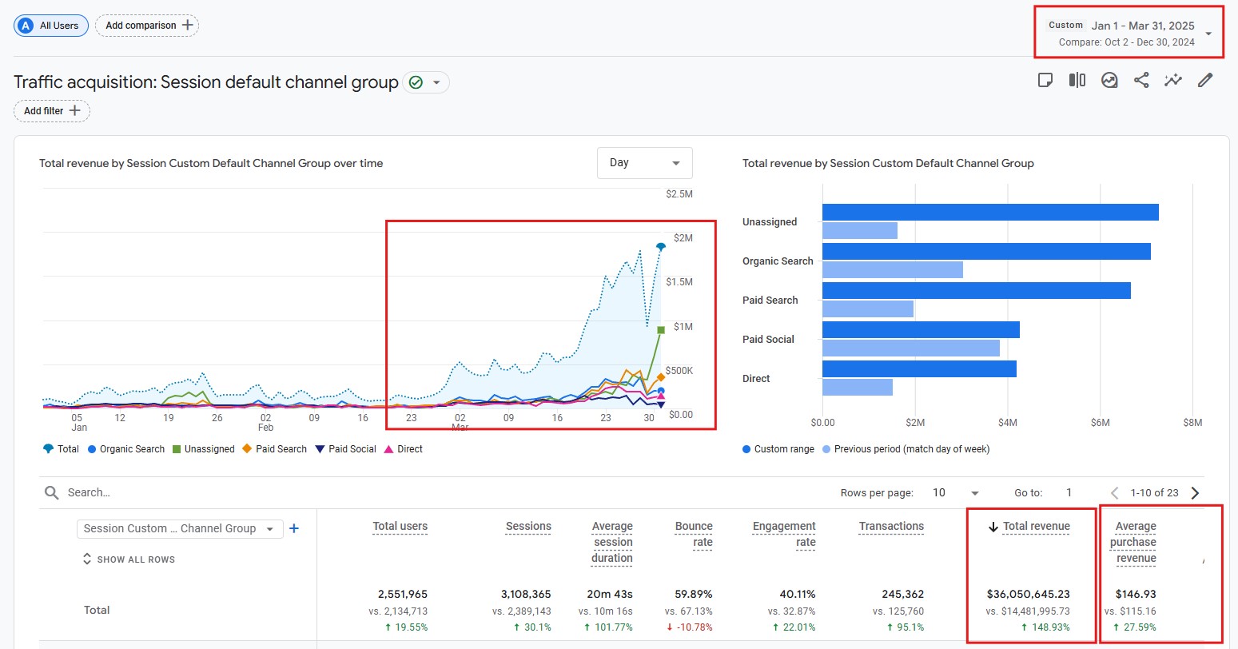Click the table search magnifier icon
The height and width of the screenshot is (649, 1238).
[52, 492]
